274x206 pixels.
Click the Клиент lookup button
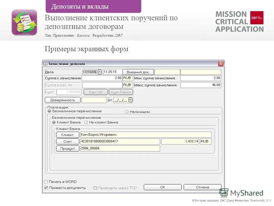click(x=67, y=134)
